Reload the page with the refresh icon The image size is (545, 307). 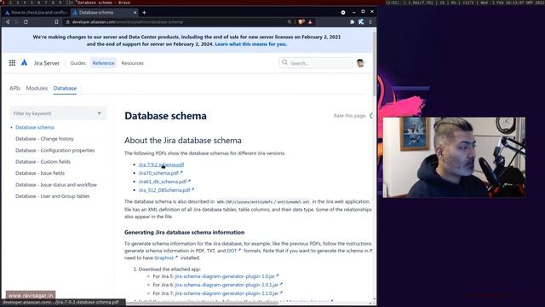[x=26, y=22]
